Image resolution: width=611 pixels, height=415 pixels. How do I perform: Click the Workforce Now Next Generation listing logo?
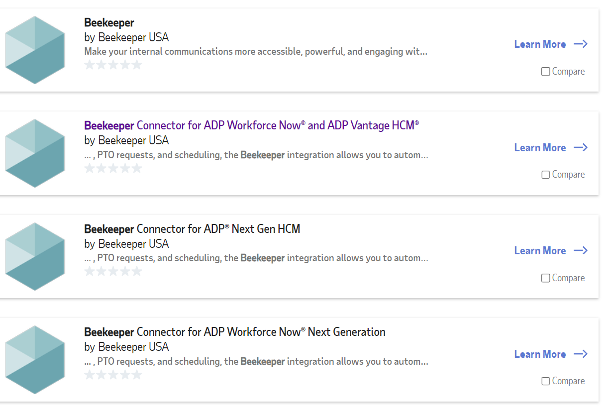click(x=35, y=360)
